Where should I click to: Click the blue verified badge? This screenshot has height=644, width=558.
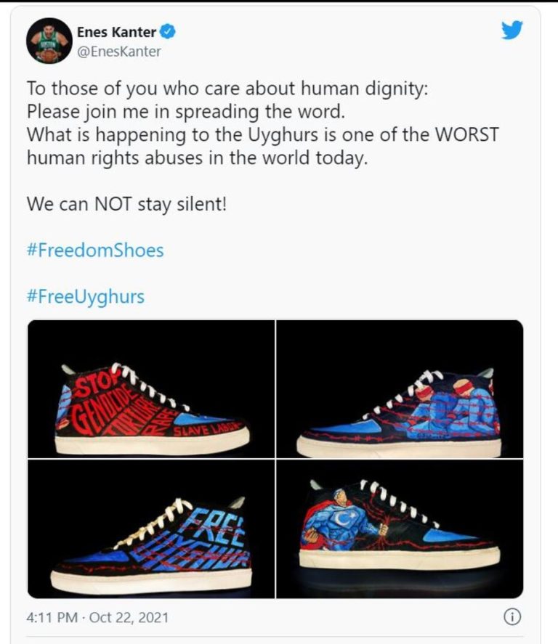pos(168,31)
